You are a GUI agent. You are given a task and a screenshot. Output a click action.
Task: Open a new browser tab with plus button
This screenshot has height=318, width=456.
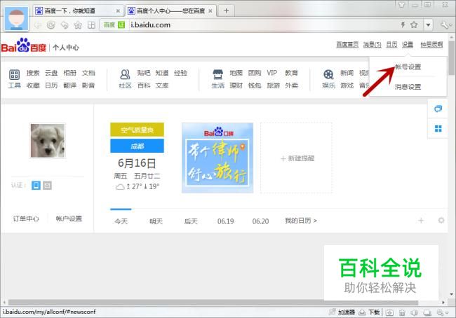pos(226,11)
